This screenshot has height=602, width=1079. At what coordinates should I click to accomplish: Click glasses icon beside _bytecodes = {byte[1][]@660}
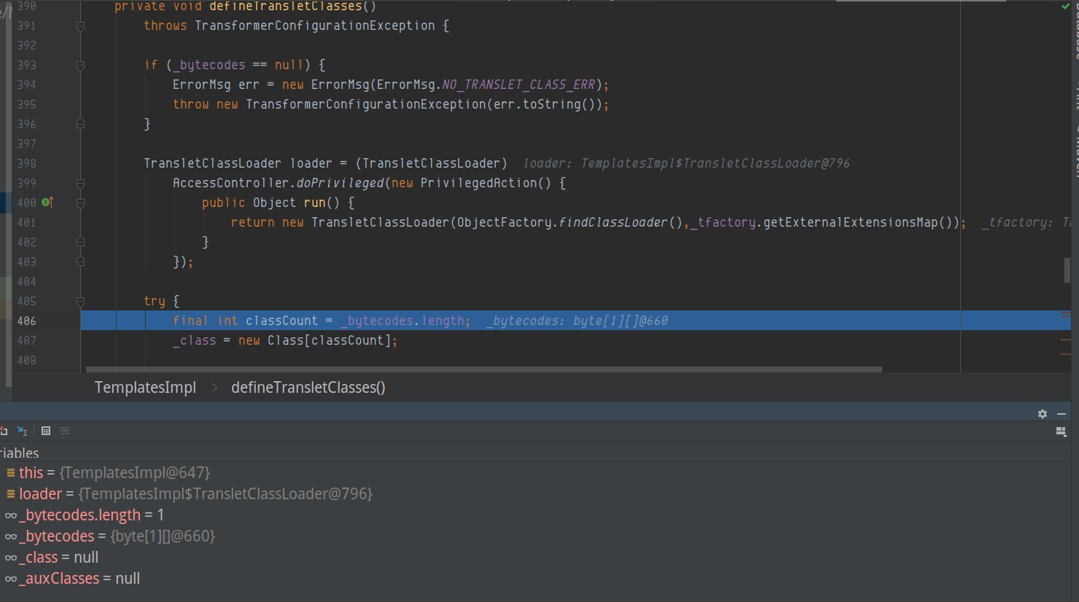(11, 536)
